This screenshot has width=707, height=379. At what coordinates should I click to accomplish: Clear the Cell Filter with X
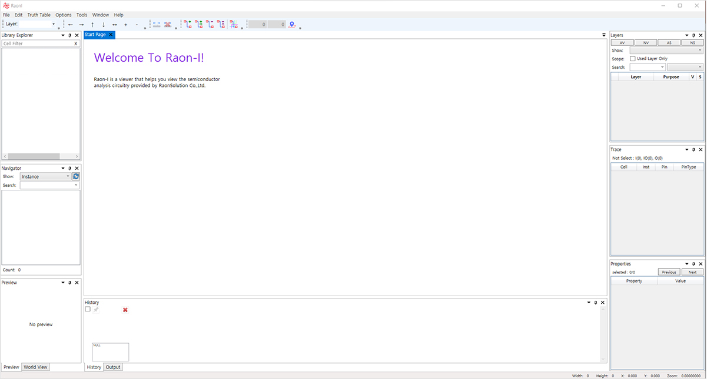75,43
